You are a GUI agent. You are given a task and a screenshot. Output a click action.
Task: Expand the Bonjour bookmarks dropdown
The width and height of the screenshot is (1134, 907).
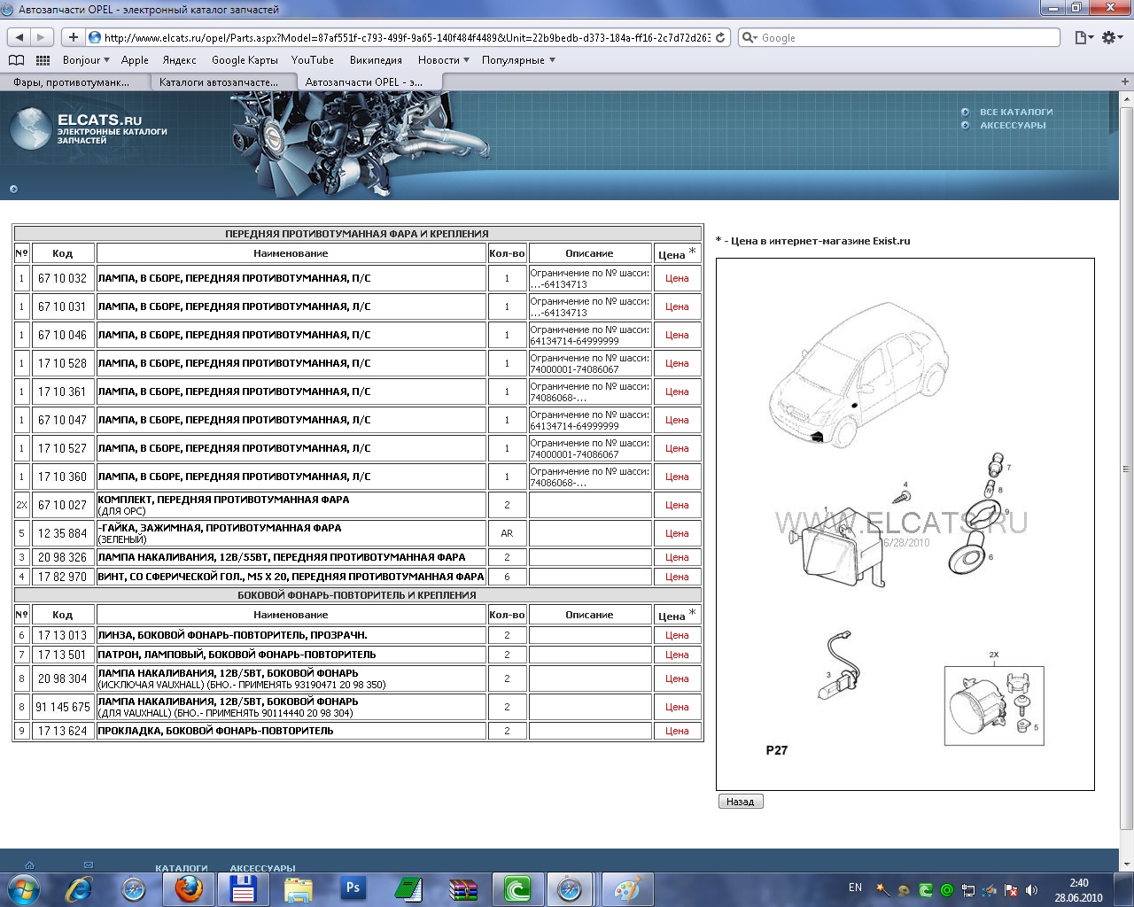[x=86, y=60]
